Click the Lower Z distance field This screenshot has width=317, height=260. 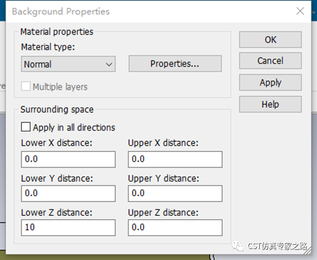coord(68,227)
